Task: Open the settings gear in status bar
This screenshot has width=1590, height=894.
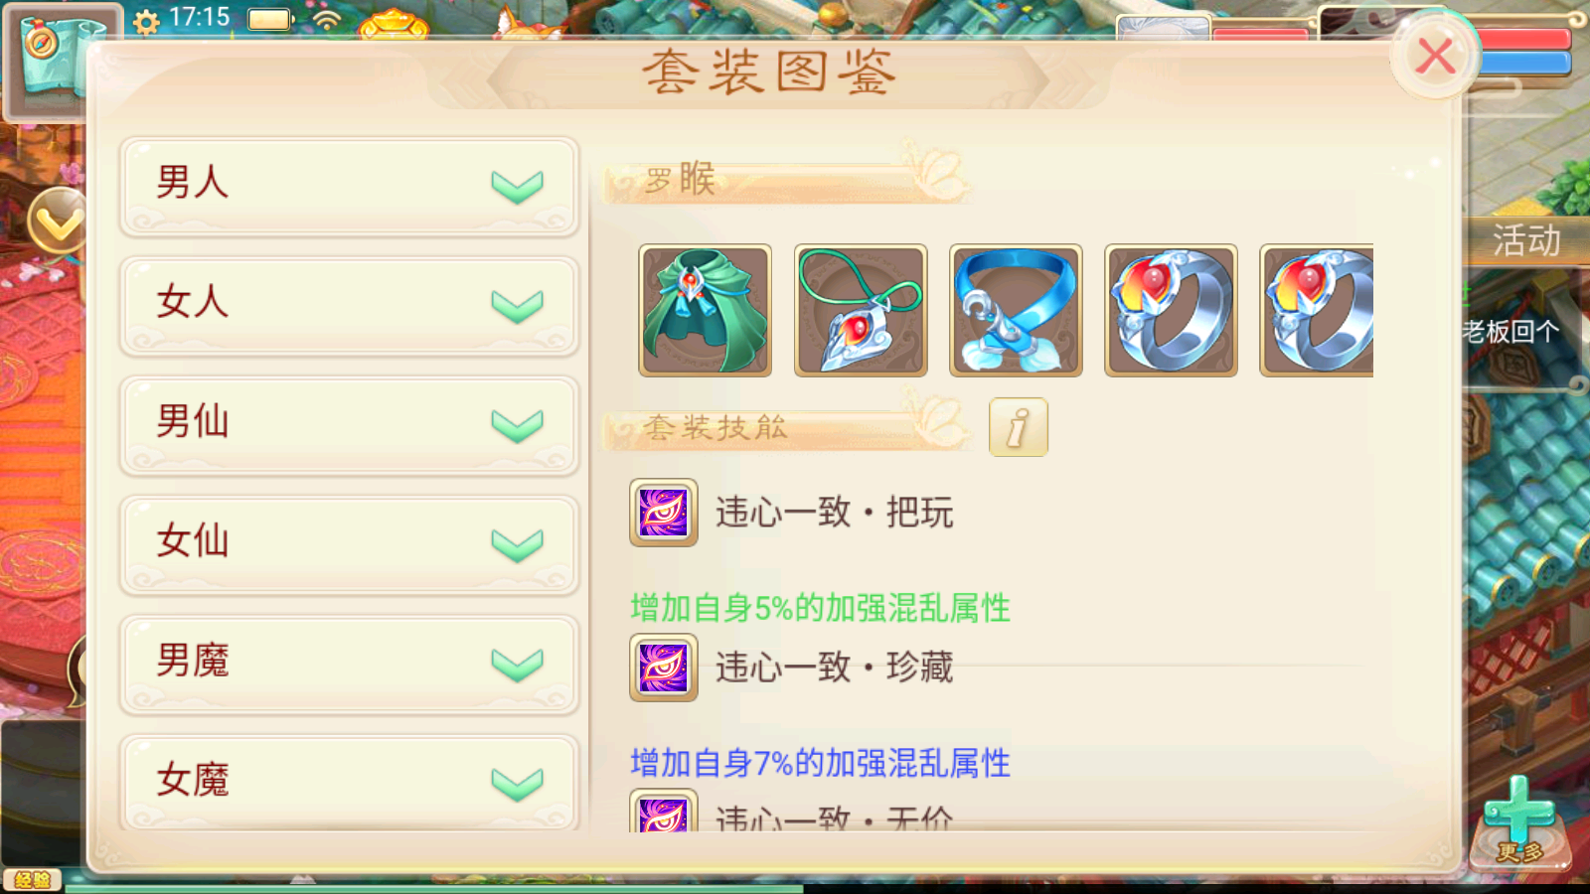Action: [x=146, y=22]
